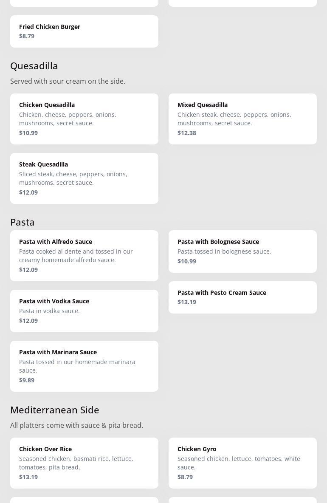Click the Quesadilla section heading

[34, 66]
